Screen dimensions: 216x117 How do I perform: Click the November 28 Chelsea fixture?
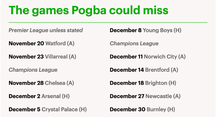41,83
